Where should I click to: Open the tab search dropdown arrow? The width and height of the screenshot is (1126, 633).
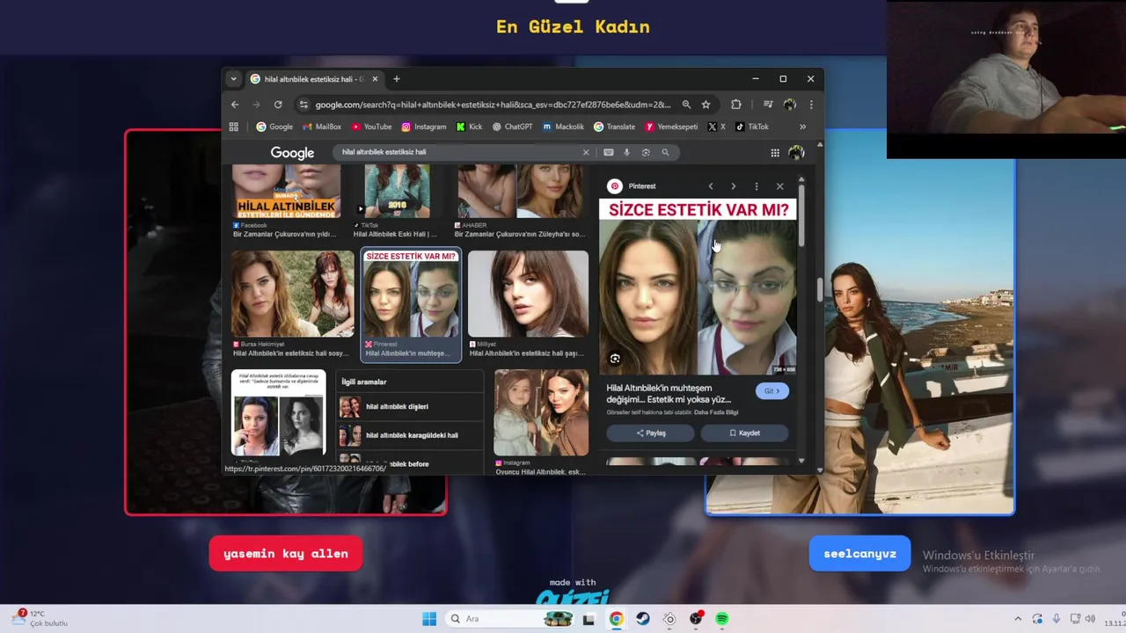point(233,79)
